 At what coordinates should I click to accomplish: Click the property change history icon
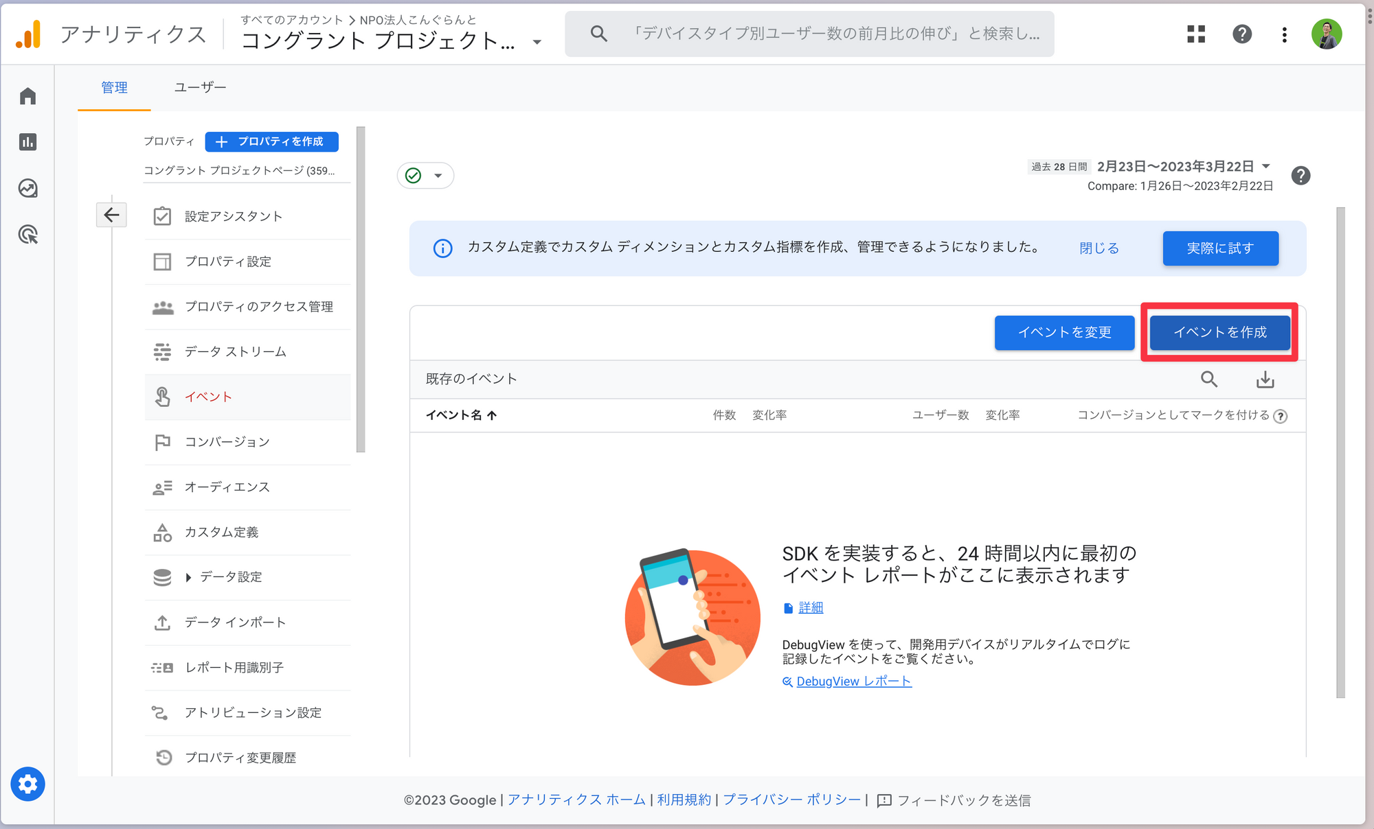click(164, 758)
